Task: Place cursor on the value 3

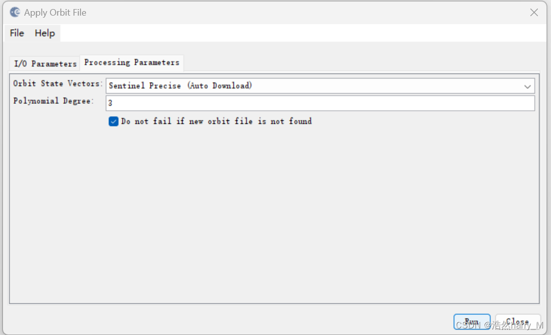Action: [110, 103]
